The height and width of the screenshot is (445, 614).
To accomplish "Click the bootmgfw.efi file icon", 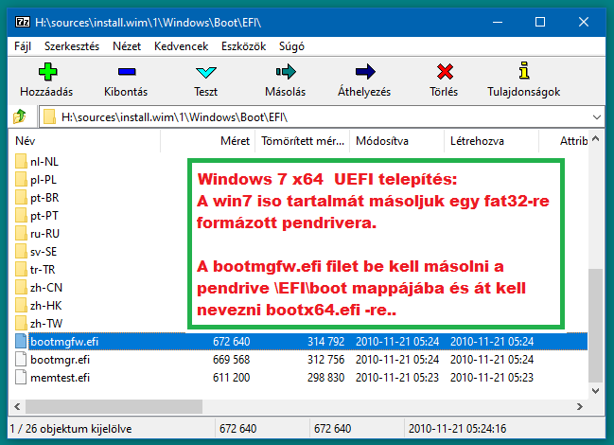I will point(21,341).
